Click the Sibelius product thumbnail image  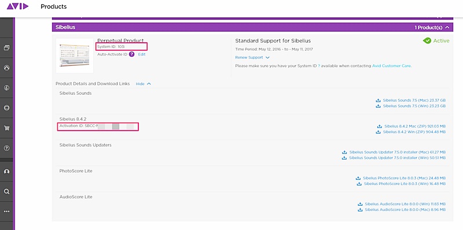click(75, 55)
